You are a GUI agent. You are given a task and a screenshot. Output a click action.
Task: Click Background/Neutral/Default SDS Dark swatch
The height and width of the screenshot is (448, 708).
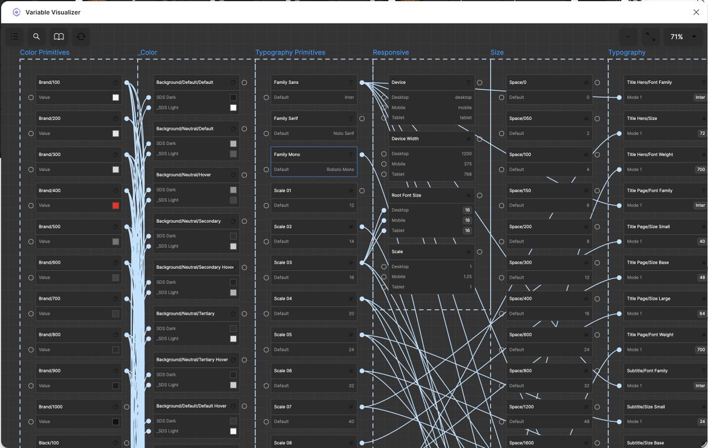[x=233, y=143]
